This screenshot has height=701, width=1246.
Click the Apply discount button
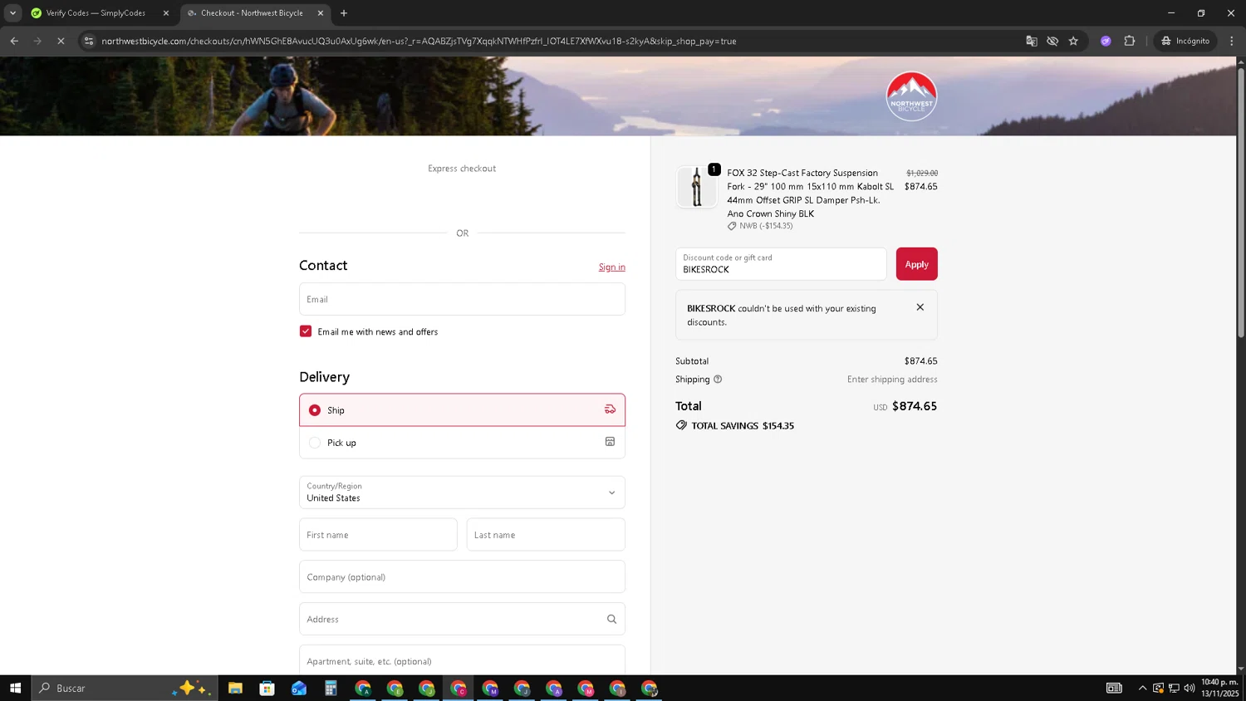click(x=916, y=264)
